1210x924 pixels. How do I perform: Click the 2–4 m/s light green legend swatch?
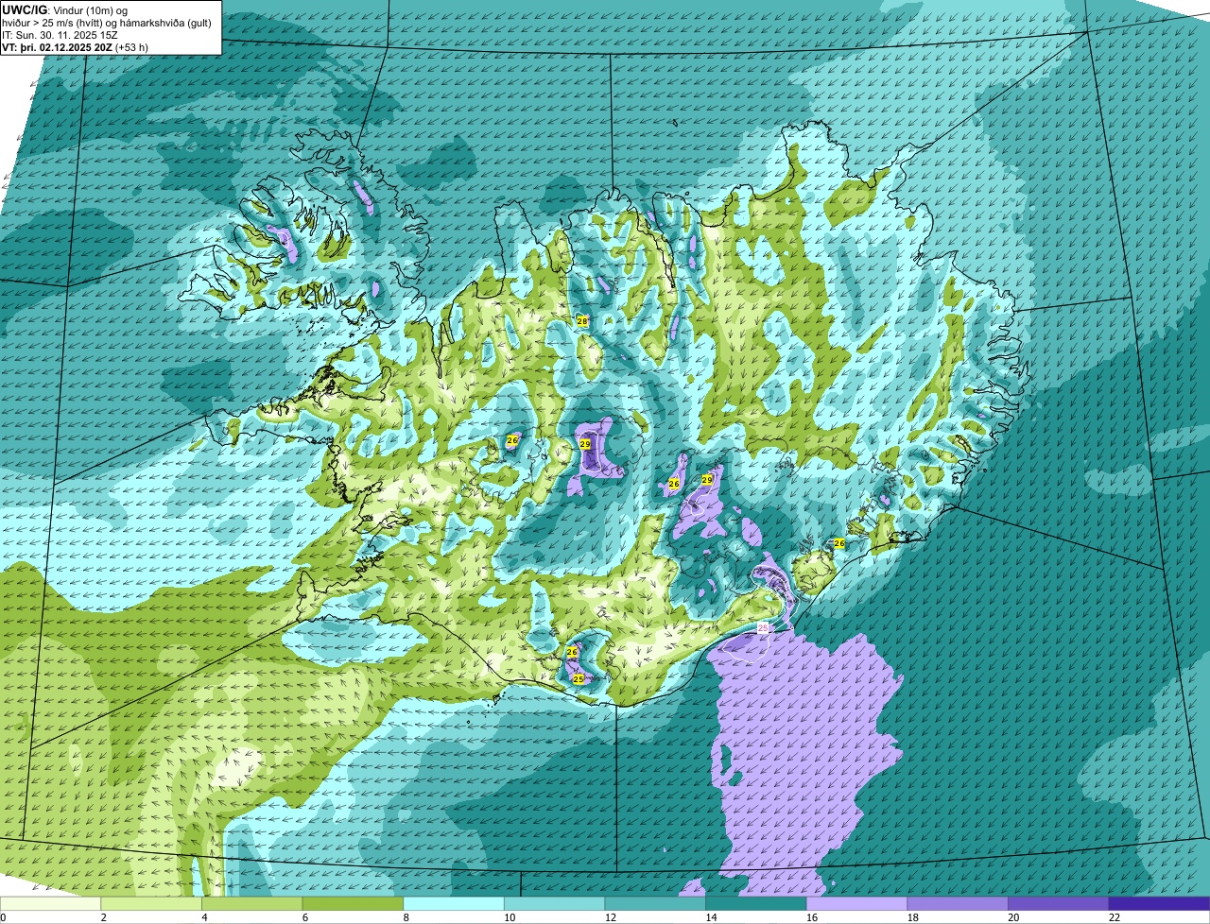[x=151, y=903]
